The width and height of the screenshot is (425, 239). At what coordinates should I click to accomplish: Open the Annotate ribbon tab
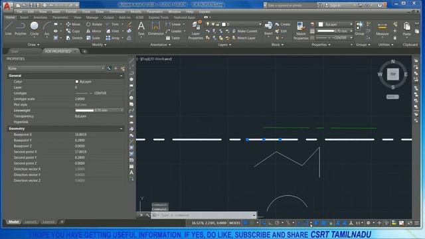pos(40,17)
